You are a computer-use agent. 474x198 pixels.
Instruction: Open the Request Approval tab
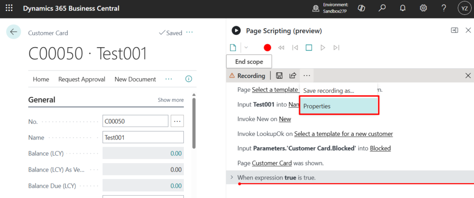click(x=81, y=79)
